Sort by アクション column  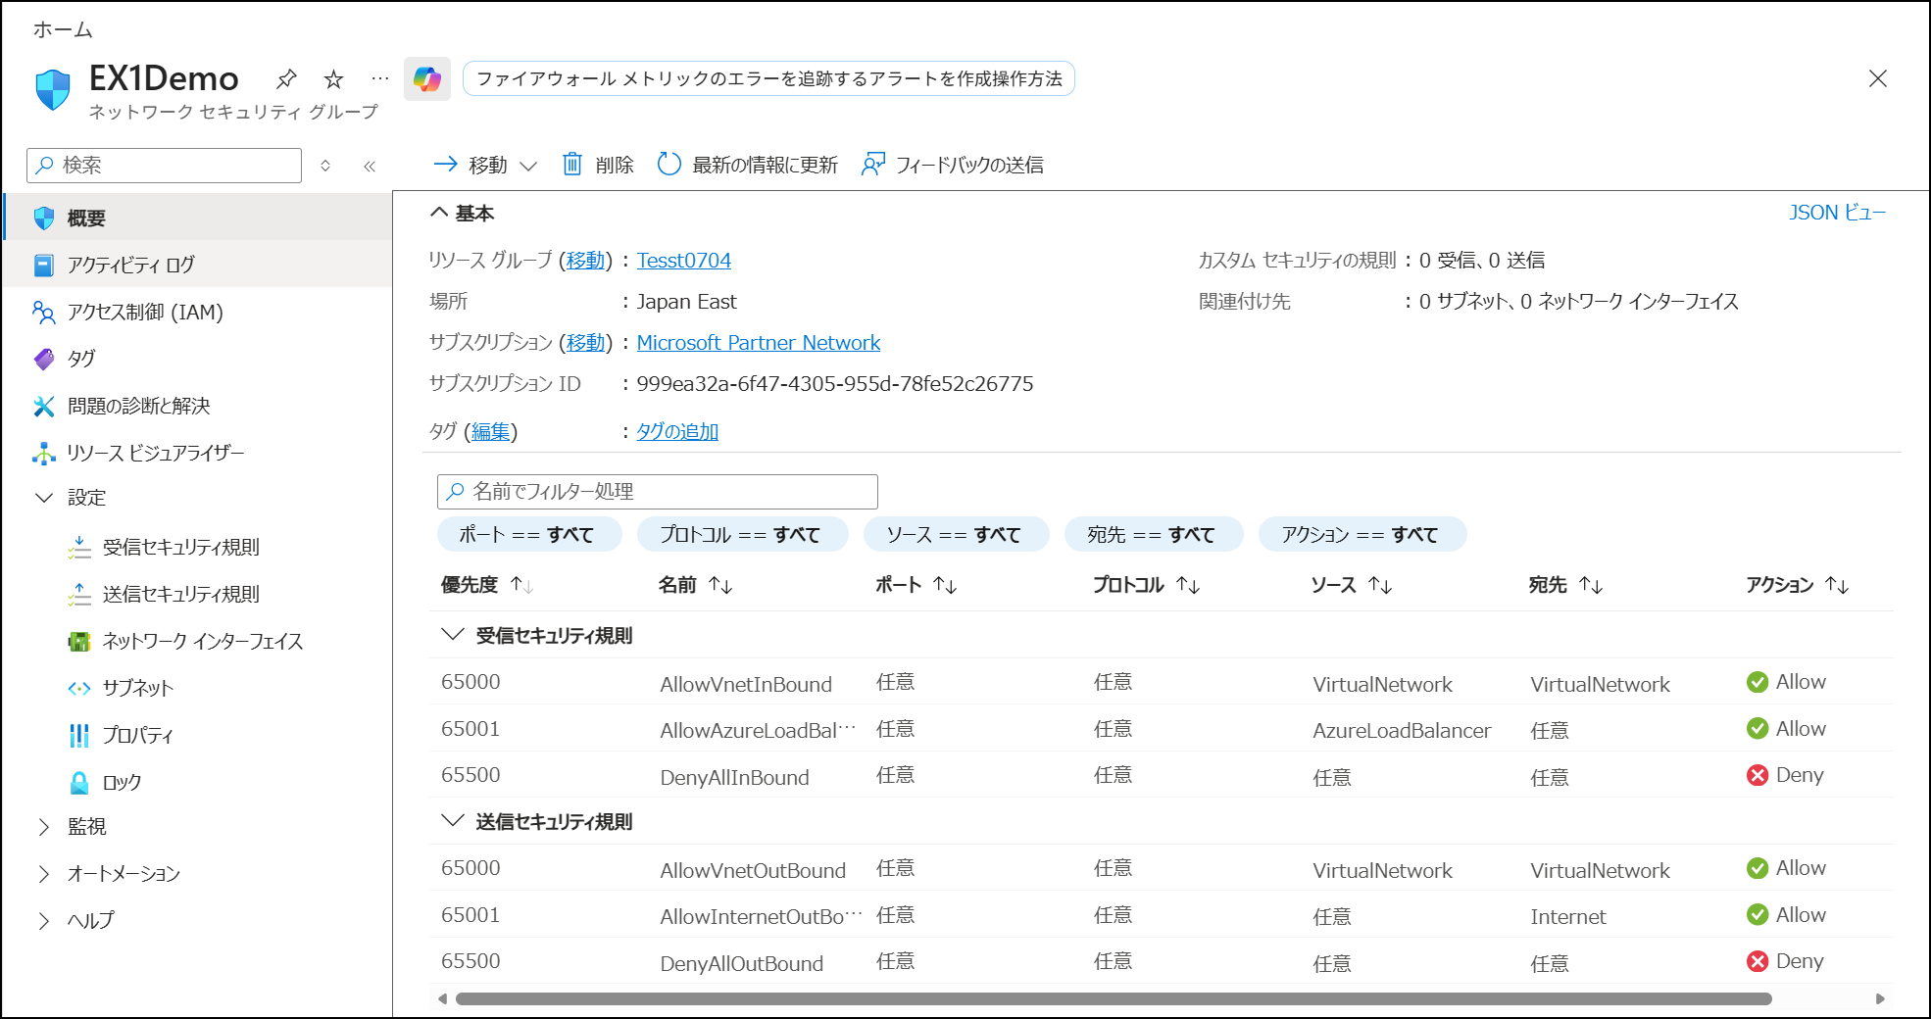point(1798,585)
